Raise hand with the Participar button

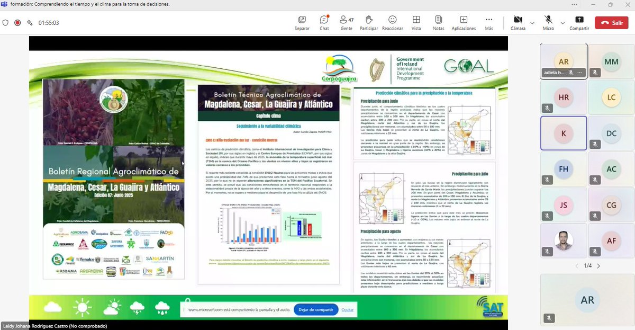click(x=369, y=23)
